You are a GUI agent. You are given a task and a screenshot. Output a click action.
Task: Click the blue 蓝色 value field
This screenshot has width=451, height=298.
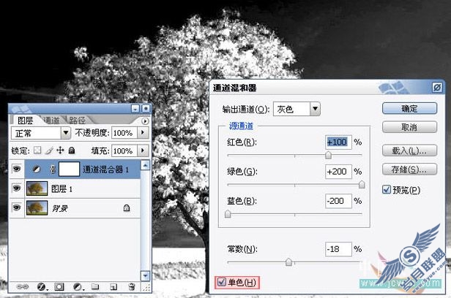pyautogui.click(x=338, y=201)
